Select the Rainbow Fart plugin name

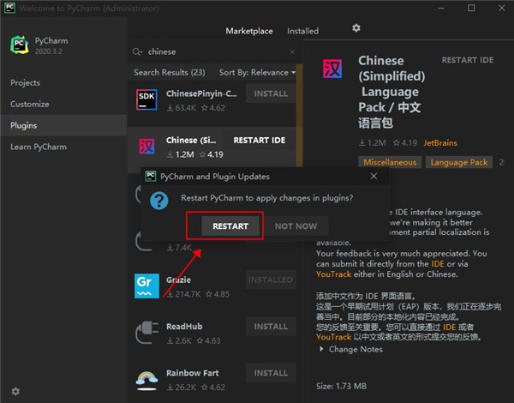tap(193, 373)
